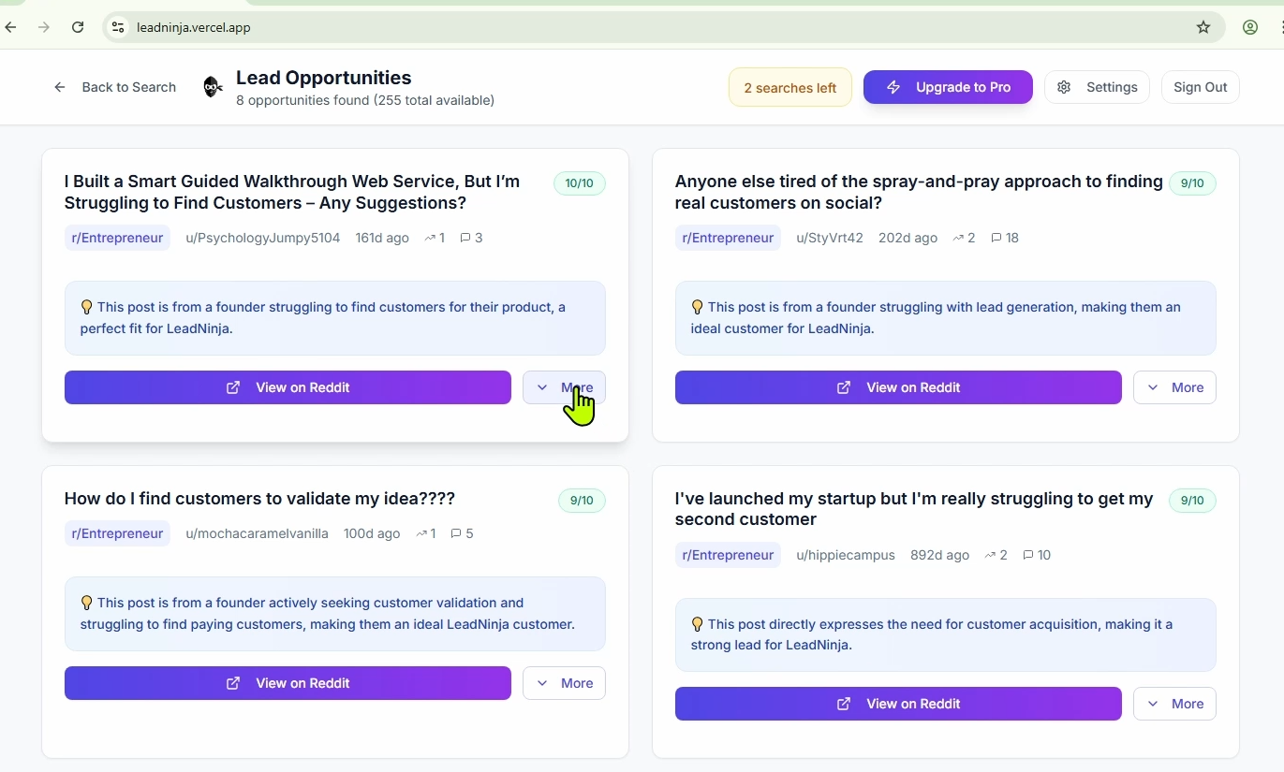View the spray-and-pray post on Reddit
Viewport: 1284px width, 772px height.
(897, 387)
